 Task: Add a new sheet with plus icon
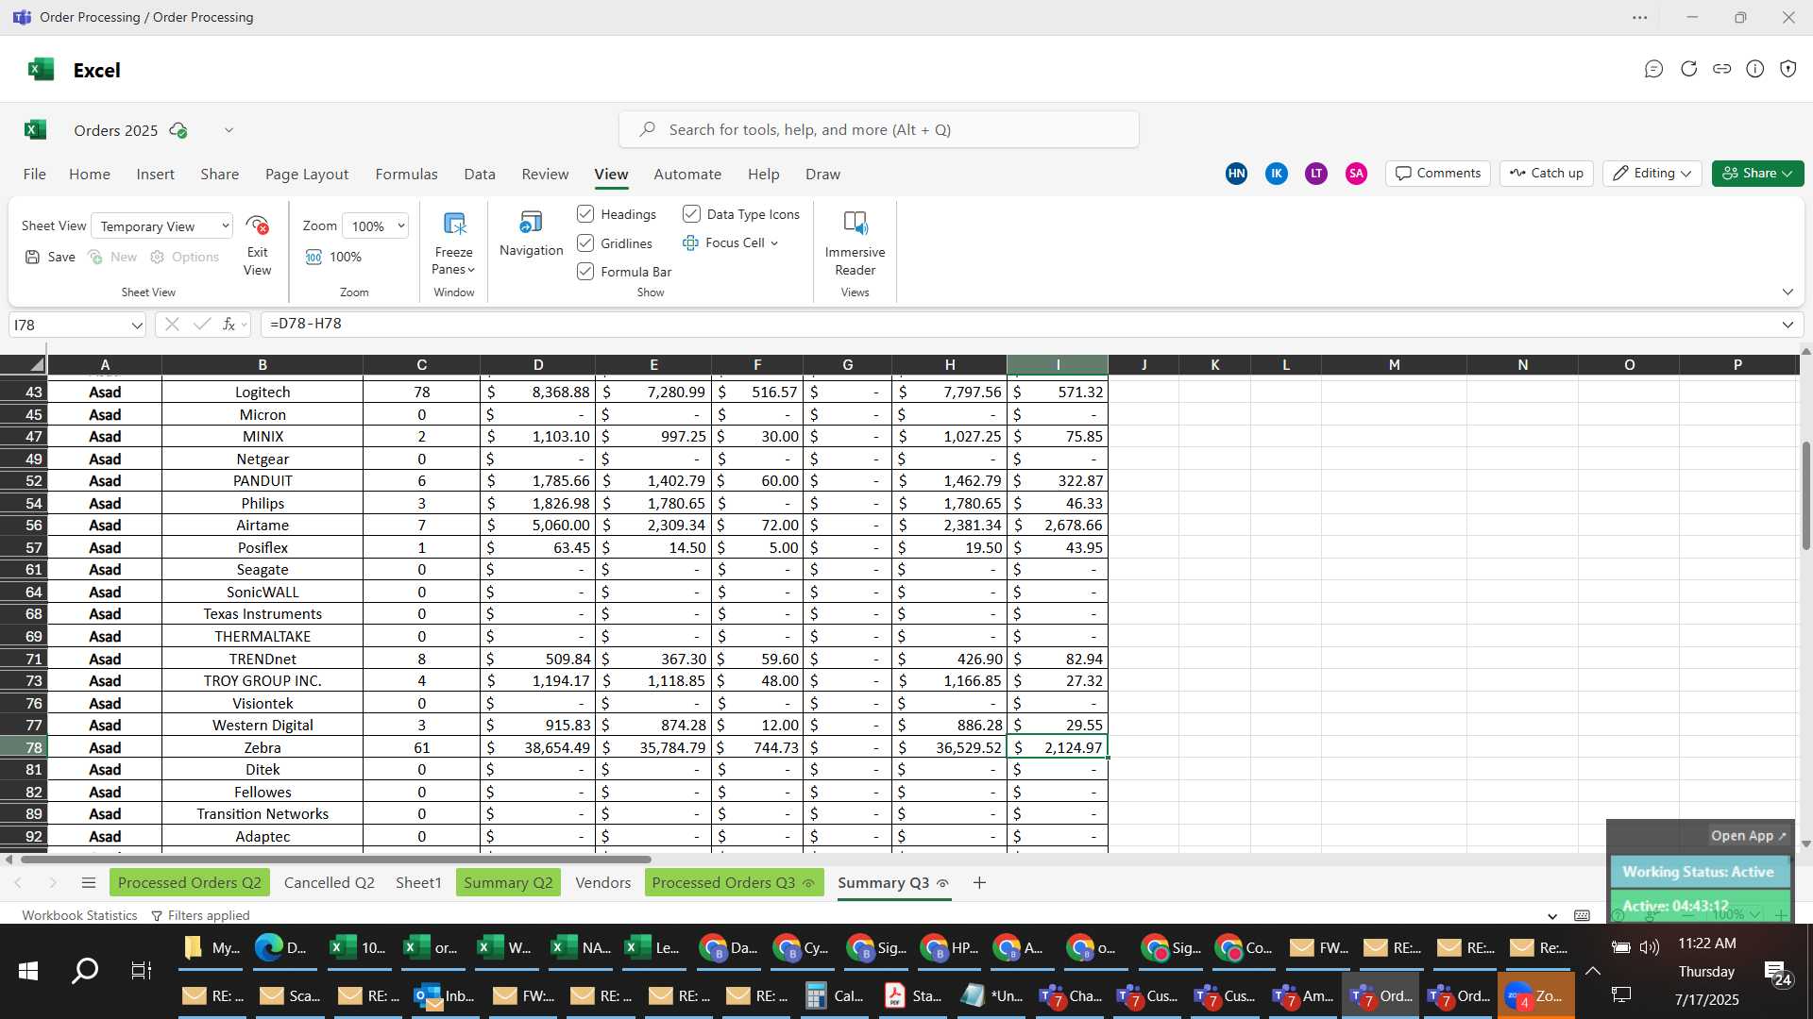(979, 882)
